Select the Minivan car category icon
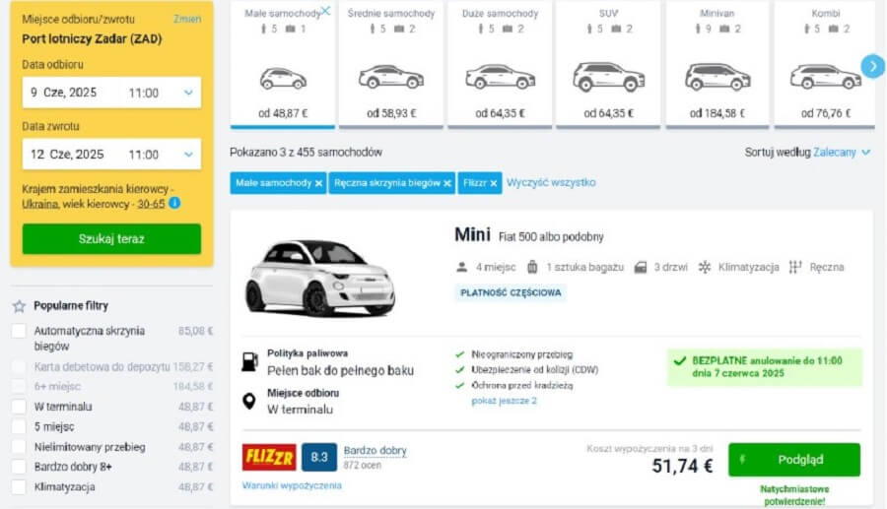 tap(717, 76)
